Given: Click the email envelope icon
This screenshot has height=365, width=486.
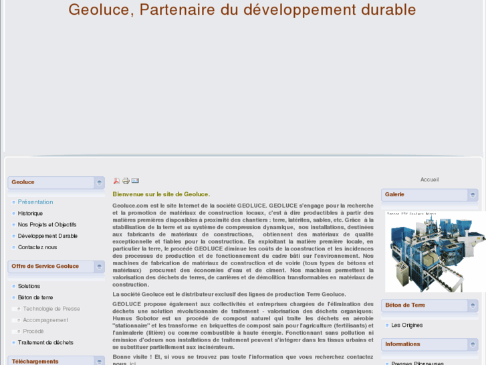Looking at the screenshot, I should (x=135, y=180).
